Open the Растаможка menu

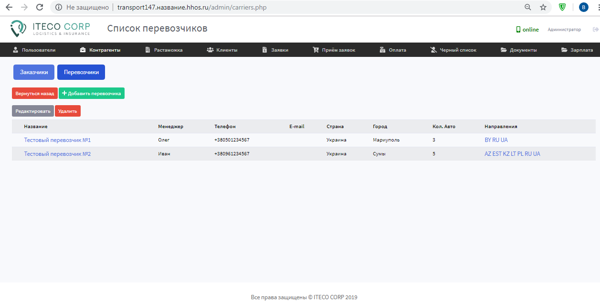tap(164, 50)
